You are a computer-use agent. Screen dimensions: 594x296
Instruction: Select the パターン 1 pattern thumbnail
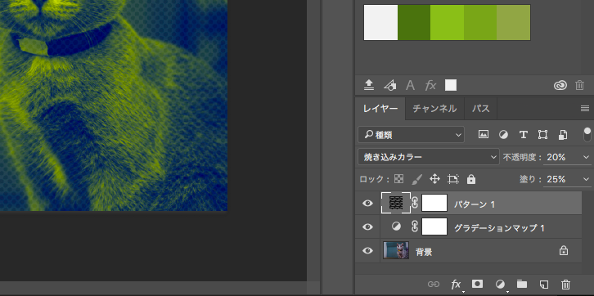coord(396,203)
